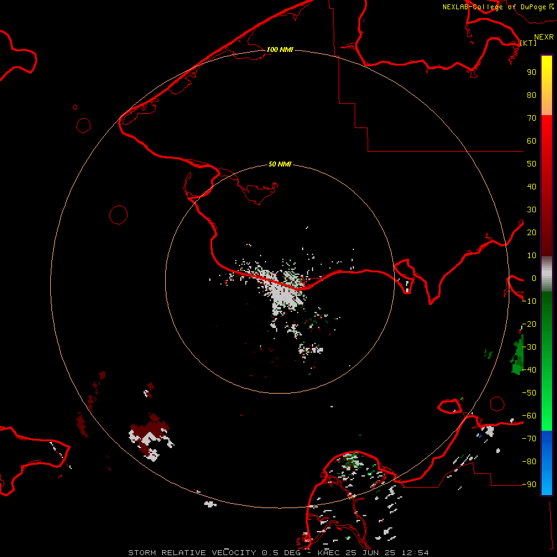Click the "KAEC 25 JUN 25 12:54" timestamp
557x557 pixels.
[373, 553]
